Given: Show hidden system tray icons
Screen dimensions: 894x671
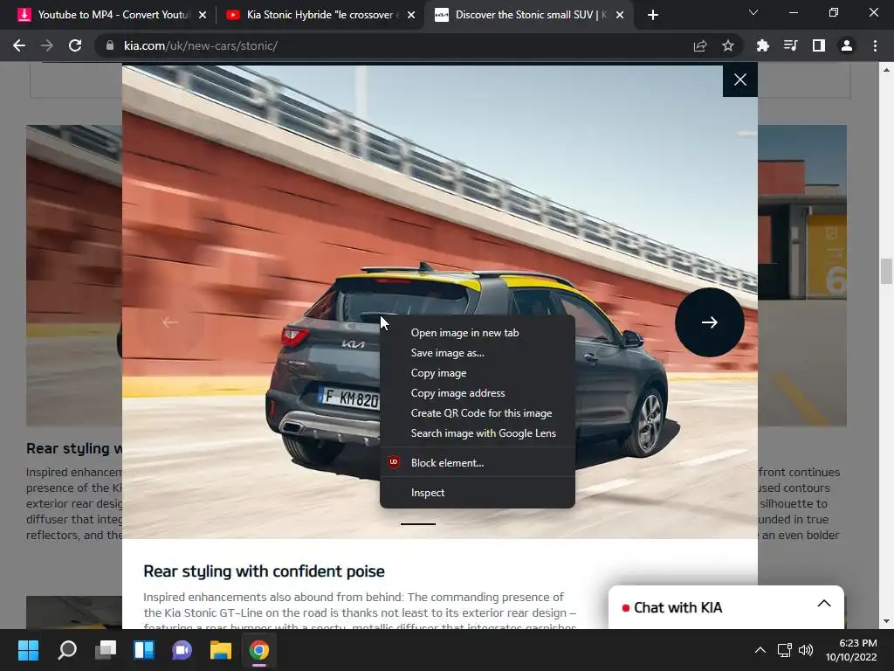Looking at the screenshot, I should (760, 650).
